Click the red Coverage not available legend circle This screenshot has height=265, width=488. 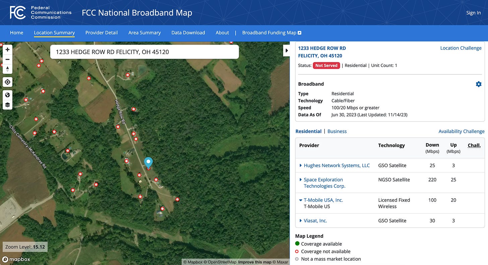[297, 251]
